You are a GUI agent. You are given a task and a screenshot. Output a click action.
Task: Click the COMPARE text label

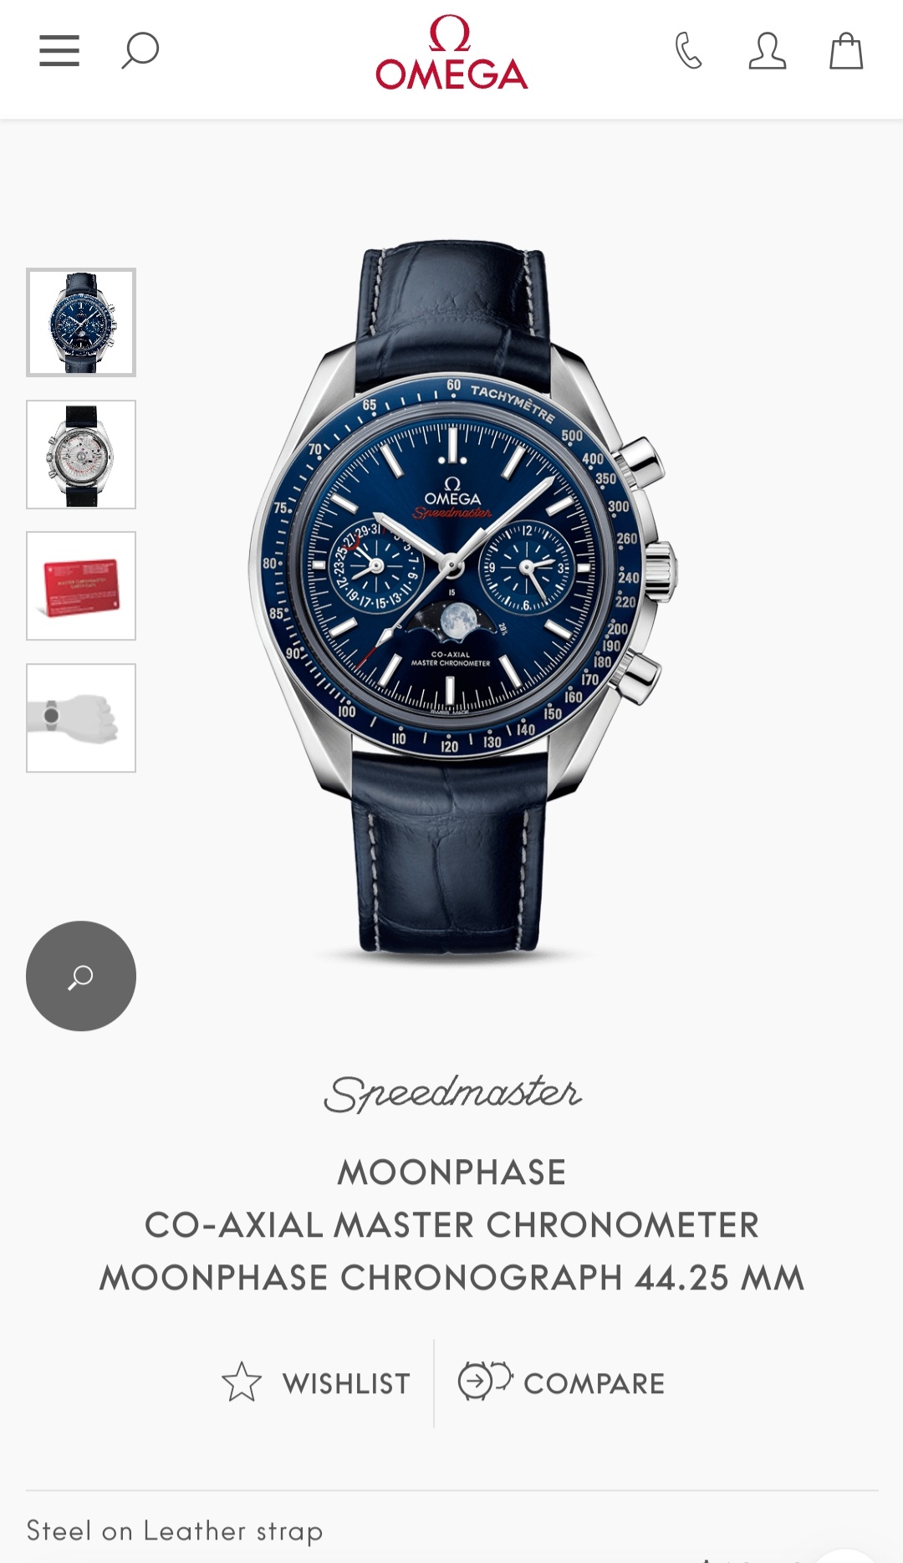click(594, 1384)
